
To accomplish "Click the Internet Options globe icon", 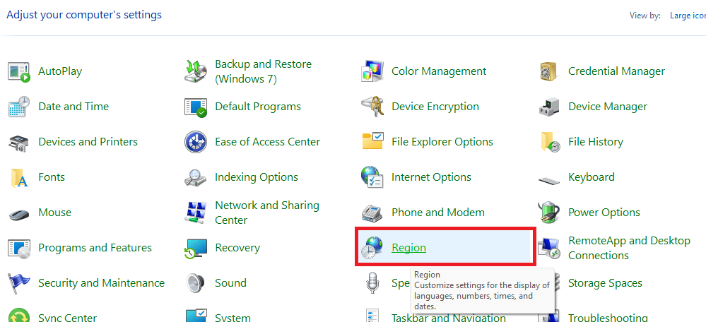I will point(372,177).
